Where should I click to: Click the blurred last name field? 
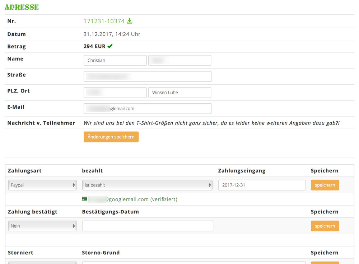179,60
